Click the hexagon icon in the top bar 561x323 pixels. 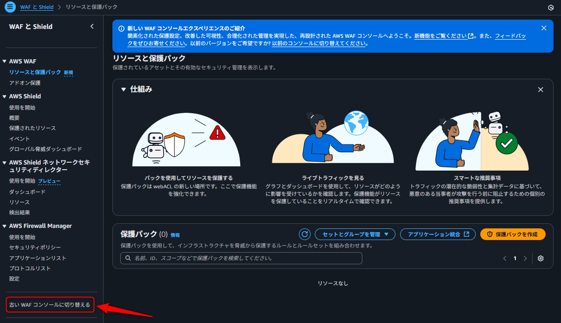(551, 7)
